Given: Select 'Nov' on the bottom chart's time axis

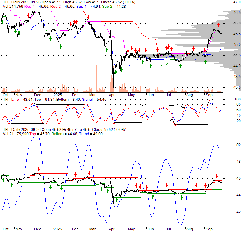Looking at the screenshot, I should (19, 229).
